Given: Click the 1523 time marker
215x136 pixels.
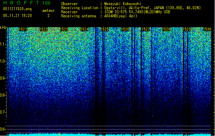Looking at the screenshot, I should (x=64, y=29).
